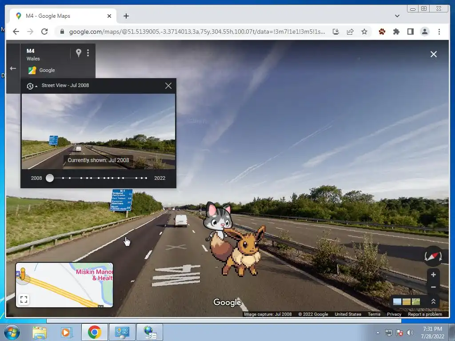
Task: Click the network tray icon
Action: (x=388, y=333)
